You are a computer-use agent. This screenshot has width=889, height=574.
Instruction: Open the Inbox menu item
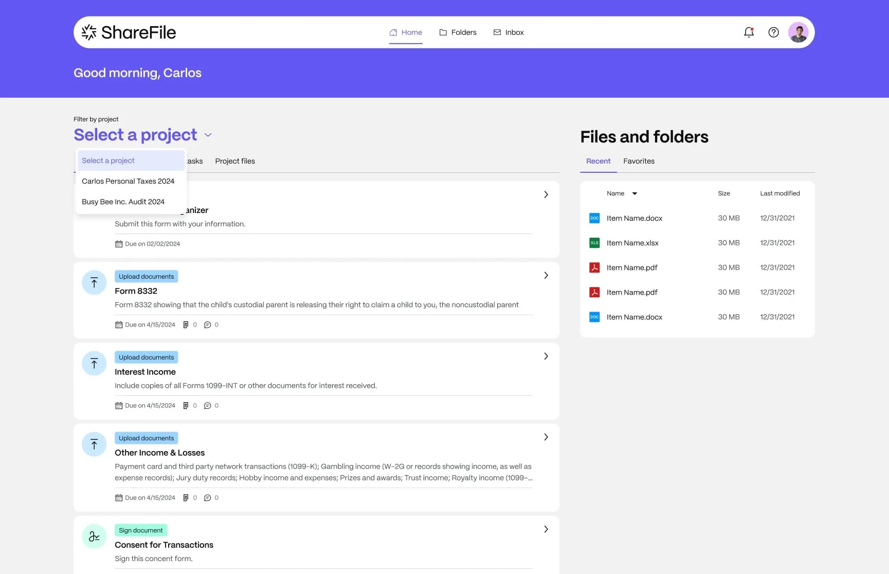[x=509, y=32]
